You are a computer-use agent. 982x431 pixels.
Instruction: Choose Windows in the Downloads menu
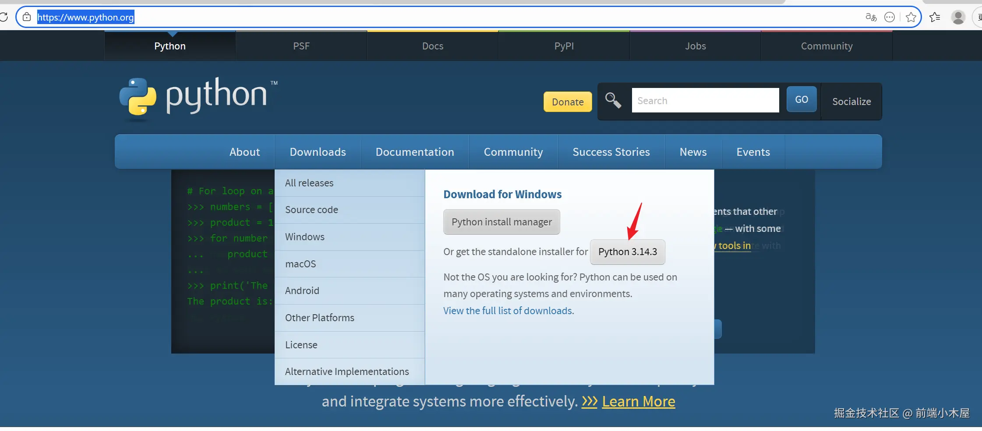350,237
